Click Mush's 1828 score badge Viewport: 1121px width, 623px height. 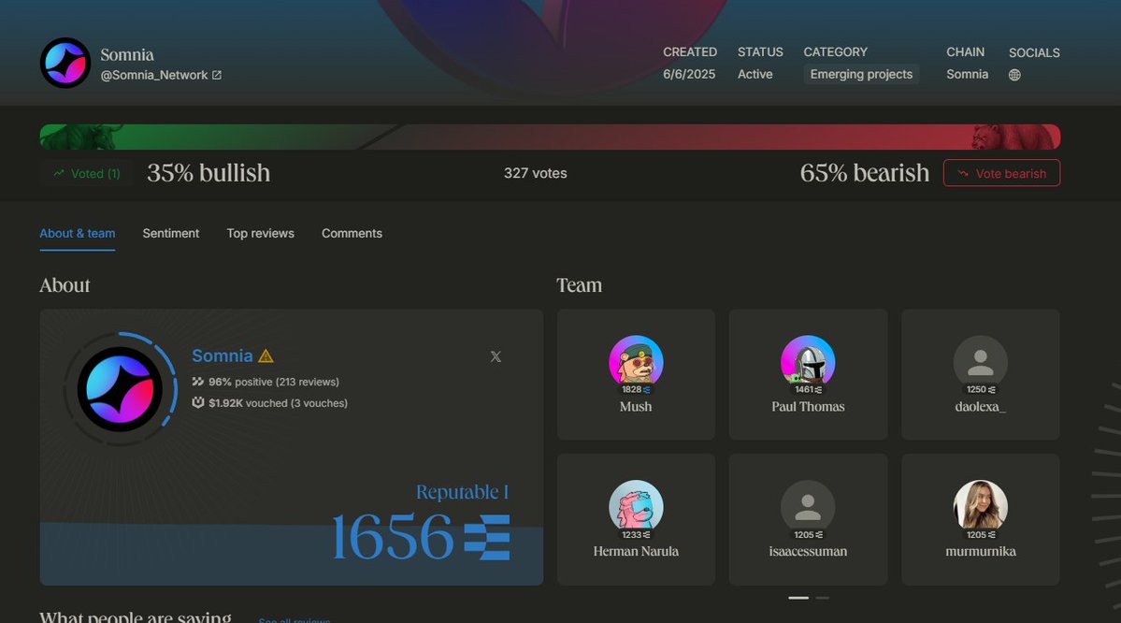636,390
